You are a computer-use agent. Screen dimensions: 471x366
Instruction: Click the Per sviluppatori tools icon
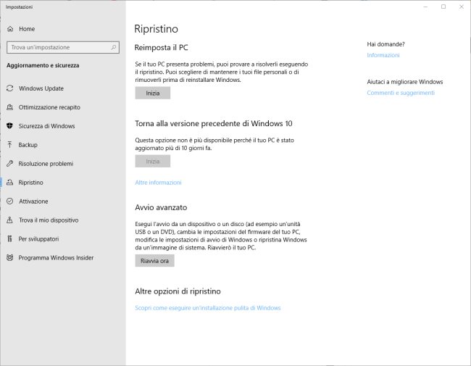[x=10, y=239]
